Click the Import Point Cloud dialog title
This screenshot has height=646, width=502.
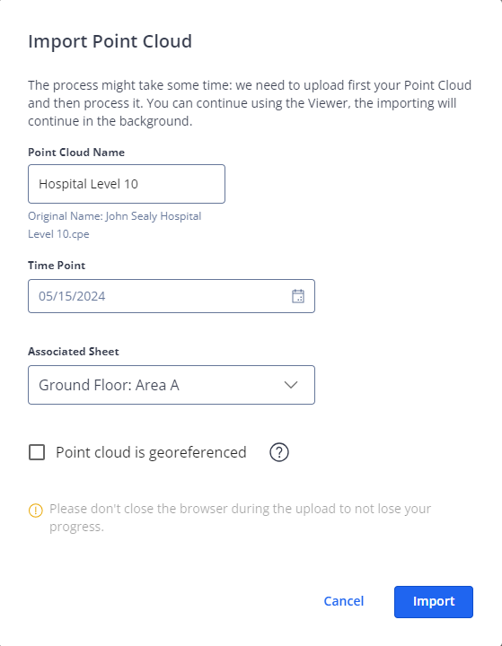pyautogui.click(x=110, y=41)
